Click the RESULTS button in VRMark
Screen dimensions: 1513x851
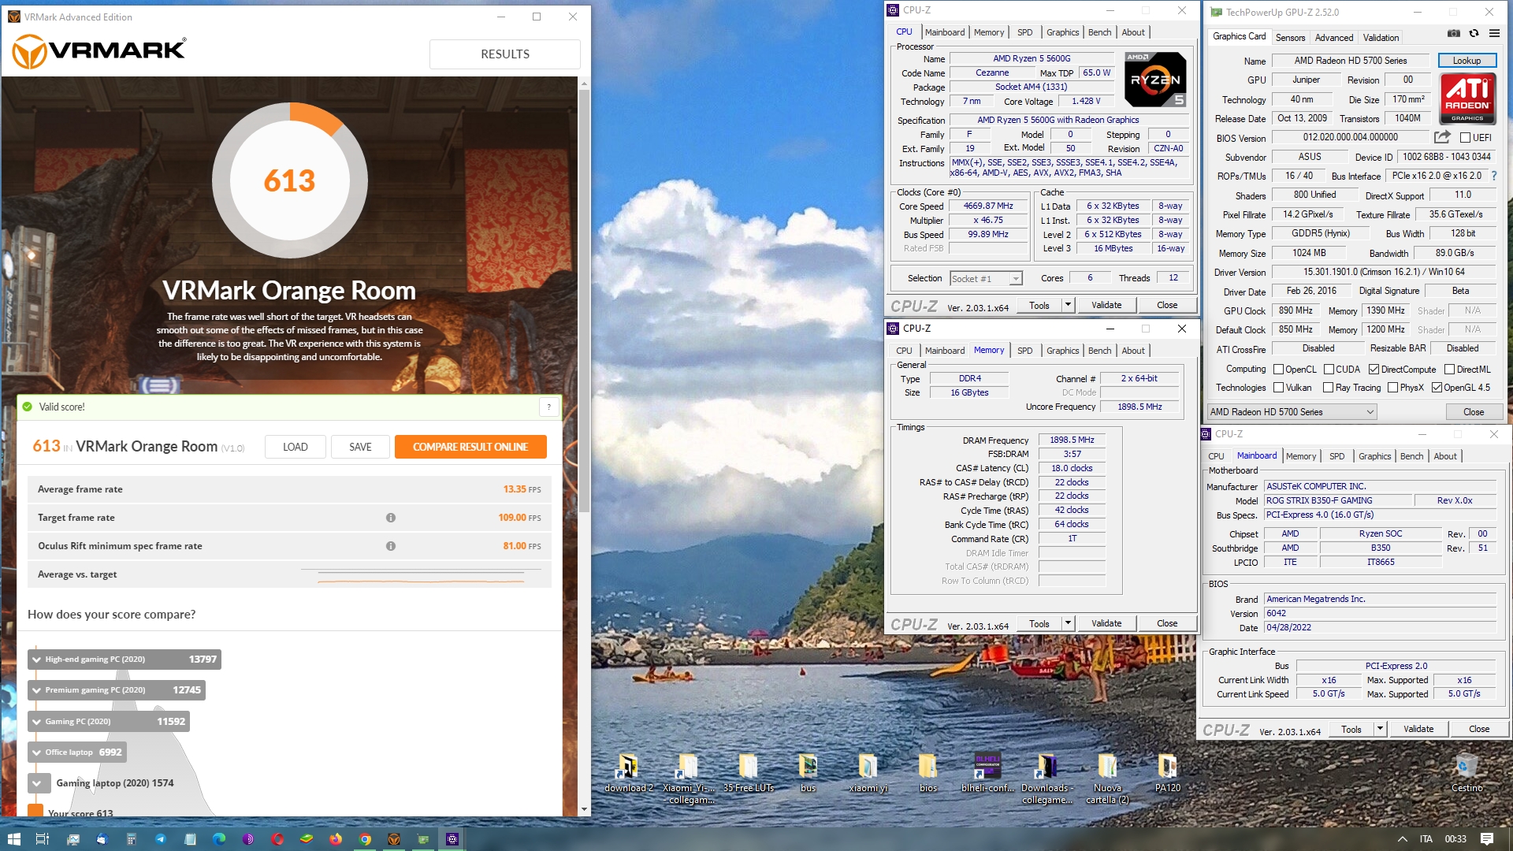pyautogui.click(x=505, y=54)
